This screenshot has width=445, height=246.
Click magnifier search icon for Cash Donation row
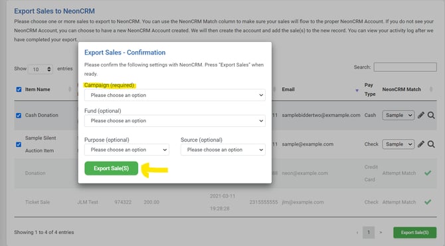pyautogui.click(x=431, y=115)
